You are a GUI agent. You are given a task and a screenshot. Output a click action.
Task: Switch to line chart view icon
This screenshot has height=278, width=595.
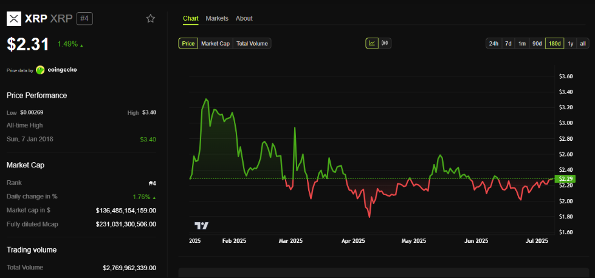(372, 43)
